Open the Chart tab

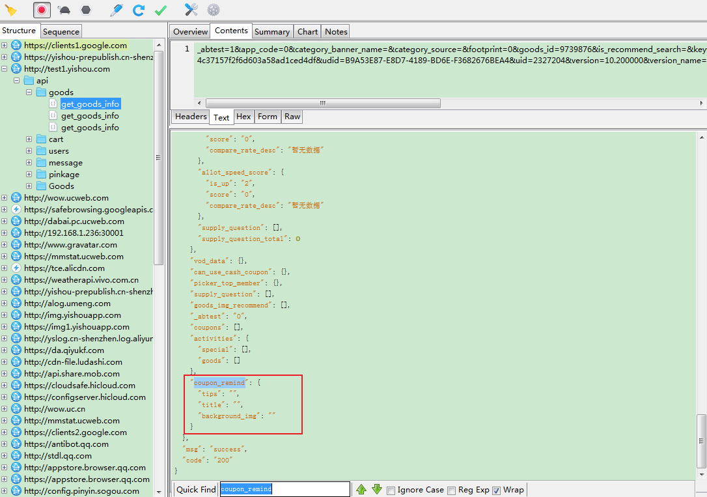pyautogui.click(x=307, y=31)
